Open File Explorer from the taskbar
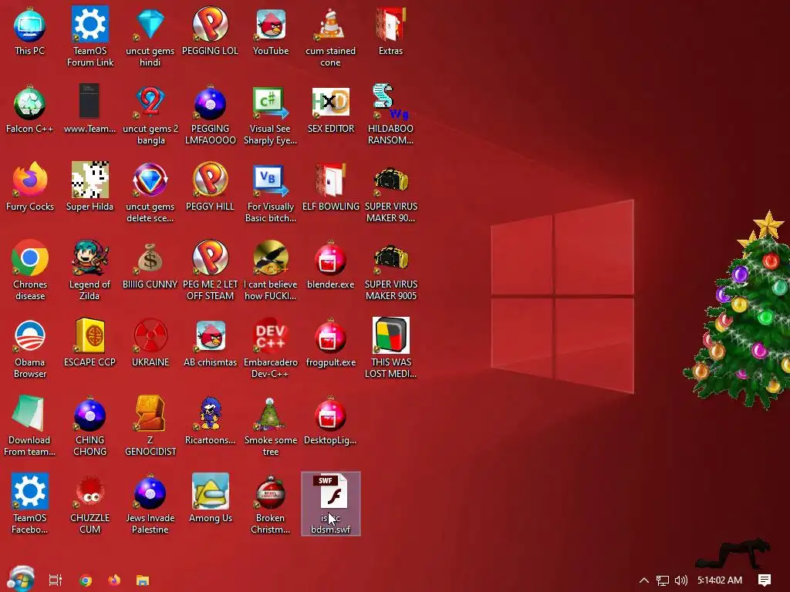This screenshot has width=790, height=592. point(143,580)
